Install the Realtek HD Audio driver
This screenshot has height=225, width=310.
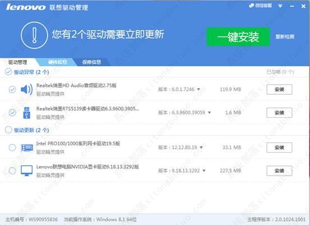(x=279, y=89)
